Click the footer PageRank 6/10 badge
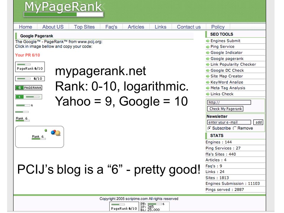284x213 pixels. coord(124,206)
